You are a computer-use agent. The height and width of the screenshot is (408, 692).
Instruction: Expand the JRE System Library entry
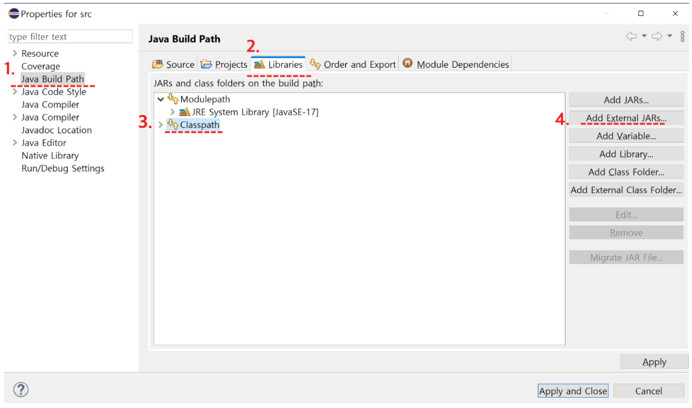[x=173, y=111]
